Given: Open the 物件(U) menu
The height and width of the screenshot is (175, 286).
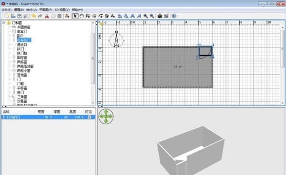Looking at the screenshot, I should tap(31, 9).
